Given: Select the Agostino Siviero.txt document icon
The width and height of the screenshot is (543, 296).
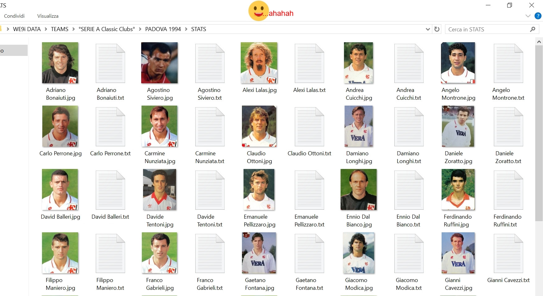Looking at the screenshot, I should pos(210,63).
